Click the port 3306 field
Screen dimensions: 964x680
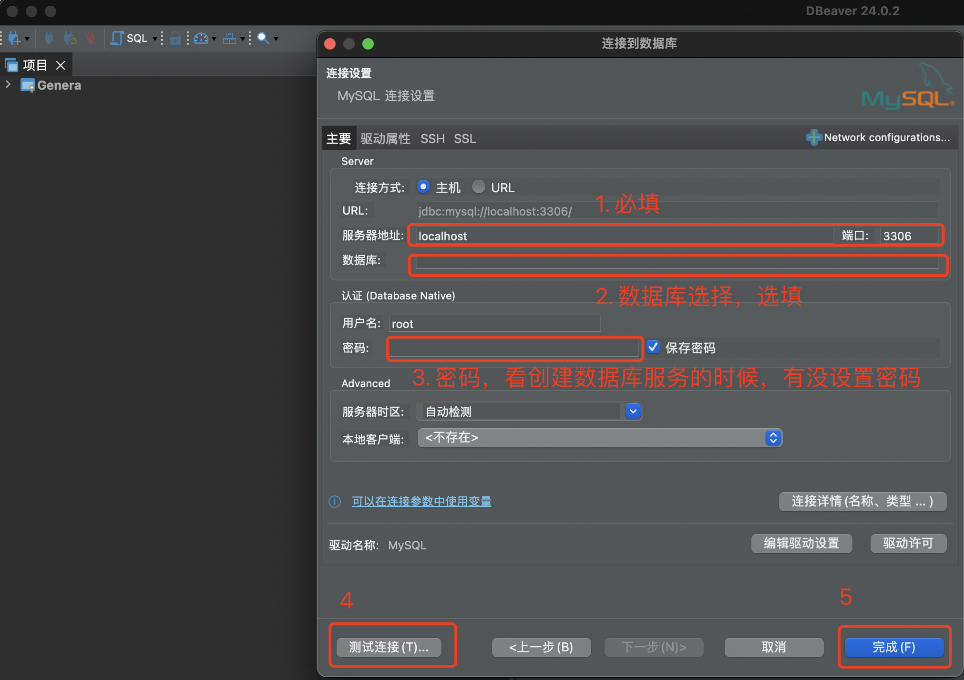click(909, 236)
